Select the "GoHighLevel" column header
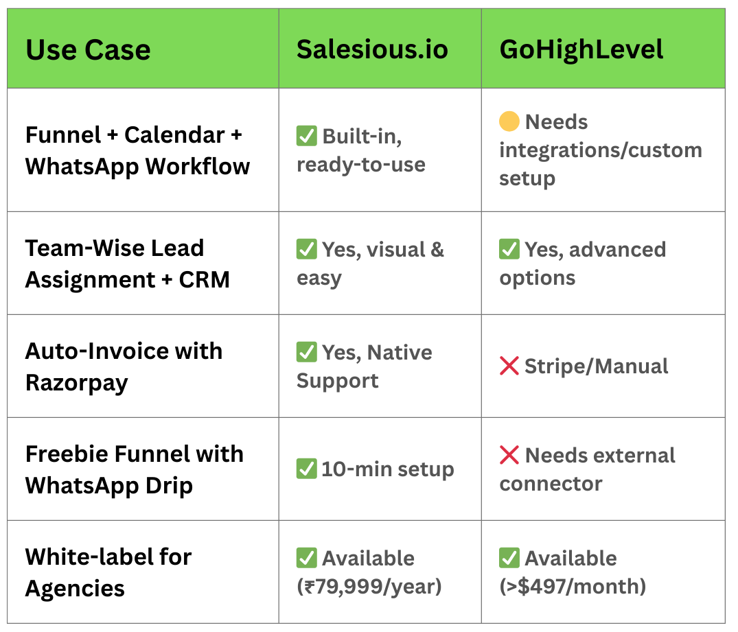Viewport: 738px width, 632px height. 581,49
